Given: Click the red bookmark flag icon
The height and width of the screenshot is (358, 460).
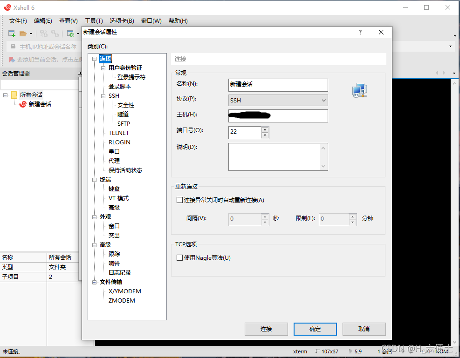Looking at the screenshot, I should pyautogui.click(x=12, y=60).
